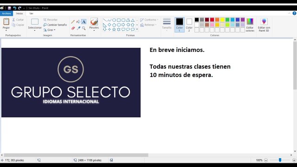Screen dimensions: 297x167
Task: Open Paint help question mark
Action: point(294,13)
